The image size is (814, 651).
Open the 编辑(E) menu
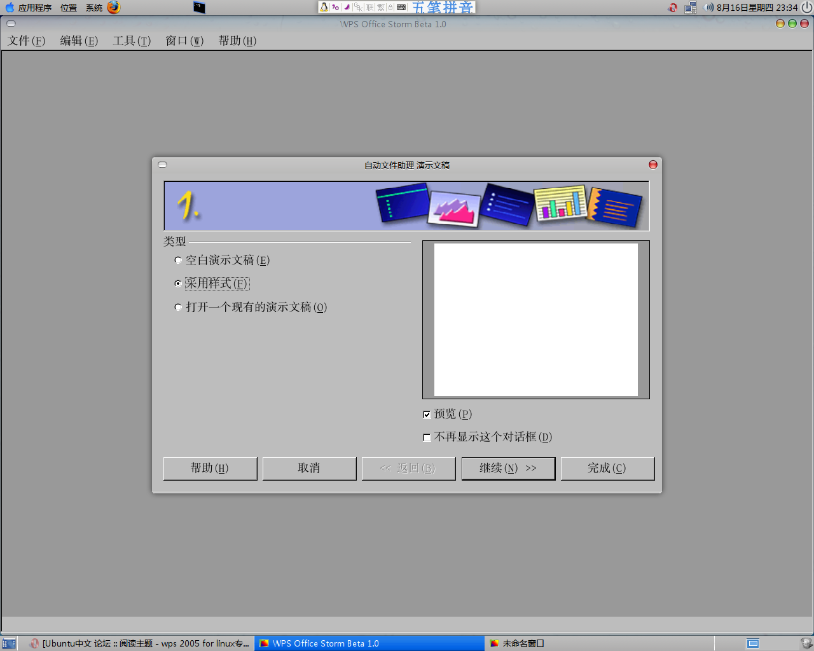coord(79,41)
